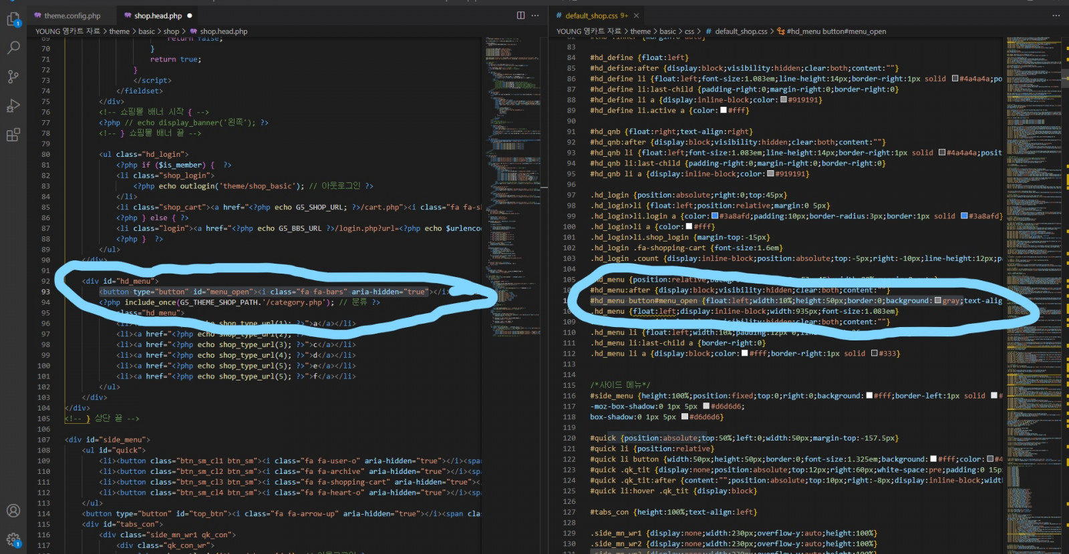Open 'basic' breadcrumb in left editor

[x=147, y=31]
